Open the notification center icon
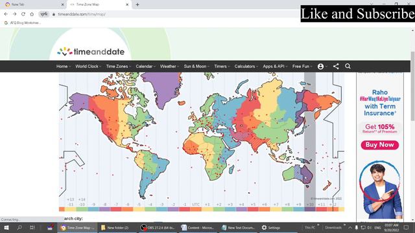 pos(407,227)
